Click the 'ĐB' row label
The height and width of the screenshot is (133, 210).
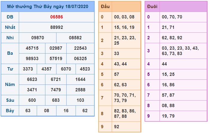coord(10,17)
